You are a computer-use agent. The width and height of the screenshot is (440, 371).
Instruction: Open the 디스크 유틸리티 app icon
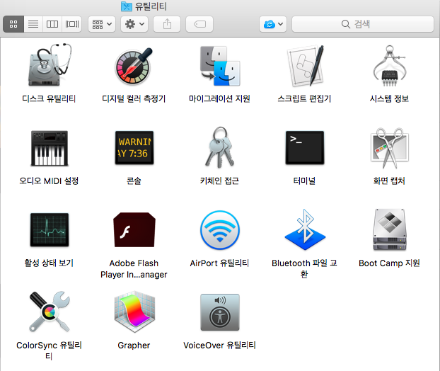click(50, 65)
